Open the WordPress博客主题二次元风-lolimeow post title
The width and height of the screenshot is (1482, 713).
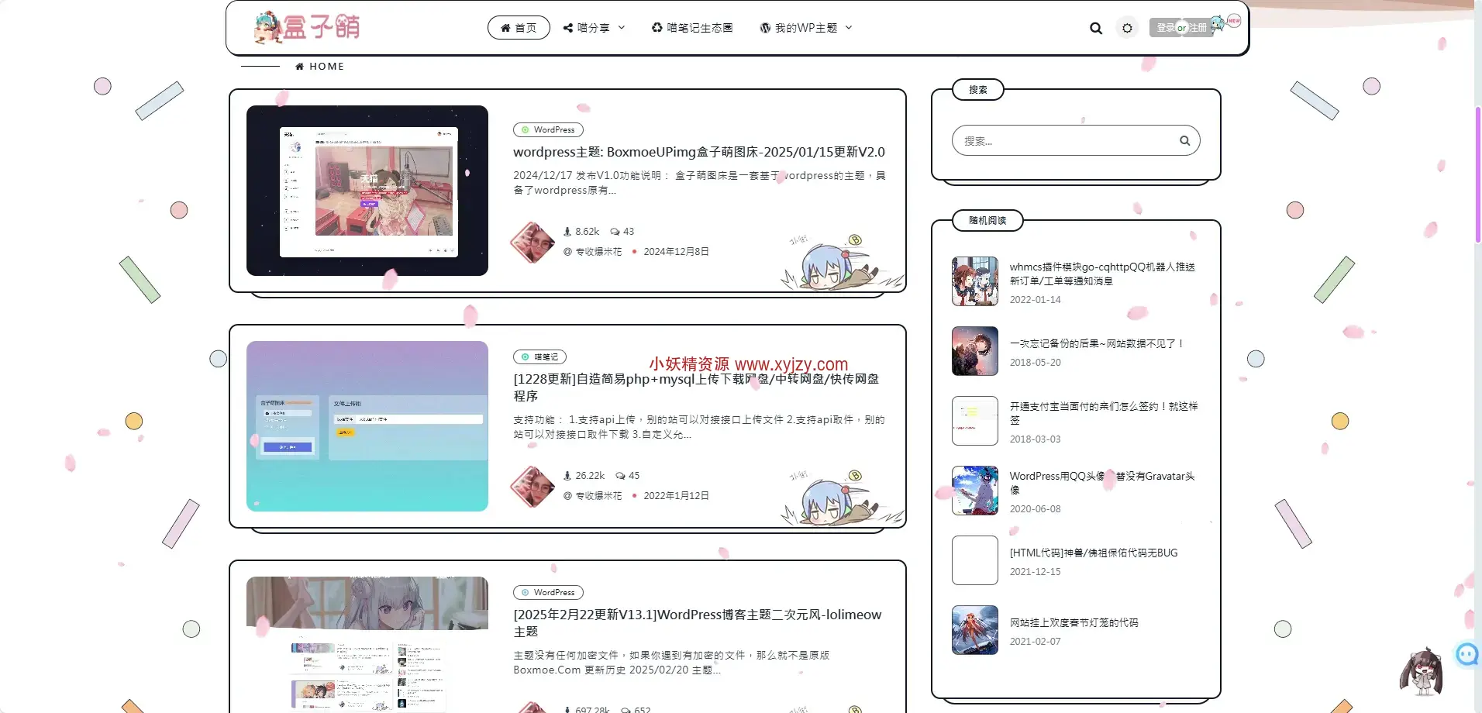(x=698, y=623)
